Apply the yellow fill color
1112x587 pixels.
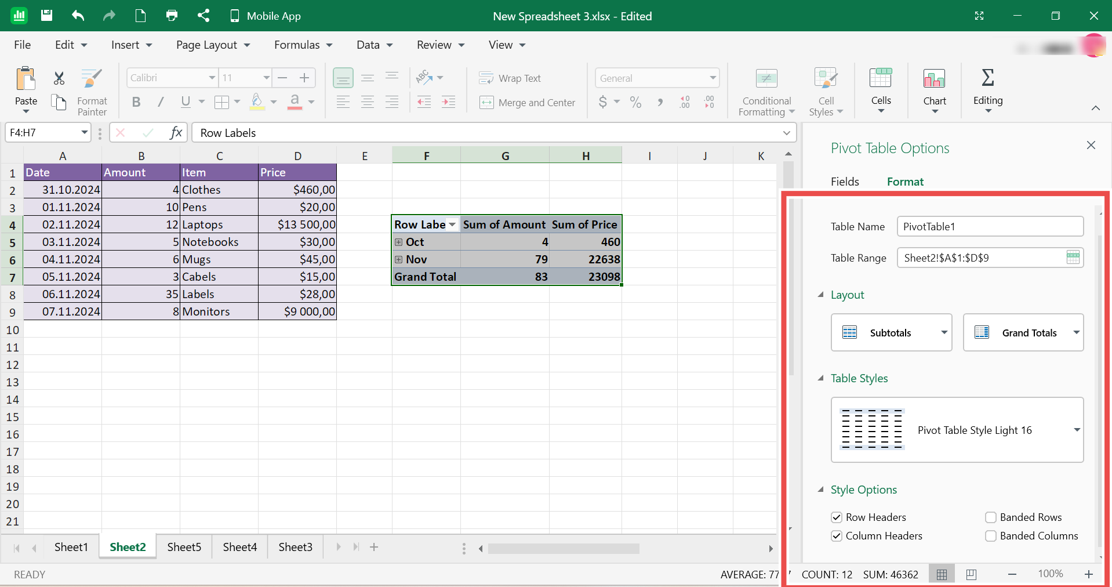pos(257,102)
